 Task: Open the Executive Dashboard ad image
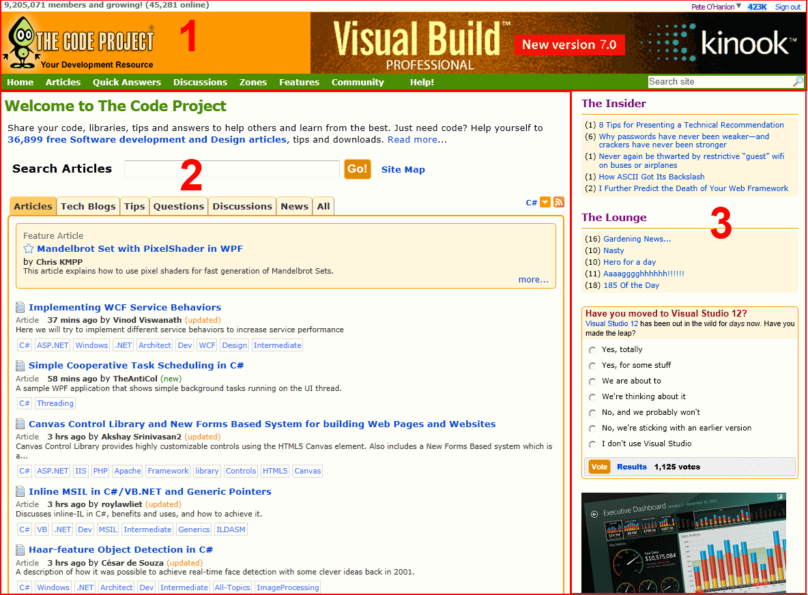point(683,544)
